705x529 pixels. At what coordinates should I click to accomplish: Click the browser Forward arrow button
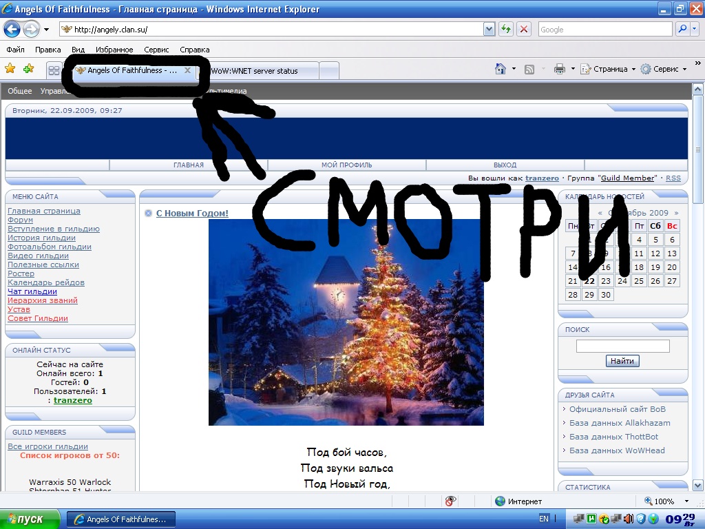[31, 30]
